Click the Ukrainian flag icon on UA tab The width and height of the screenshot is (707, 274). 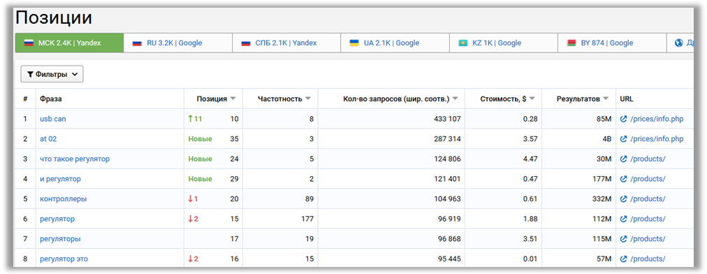[354, 43]
